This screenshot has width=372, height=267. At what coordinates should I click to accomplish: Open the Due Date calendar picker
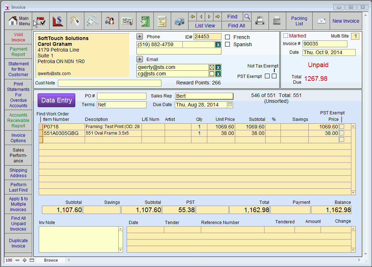(230, 105)
